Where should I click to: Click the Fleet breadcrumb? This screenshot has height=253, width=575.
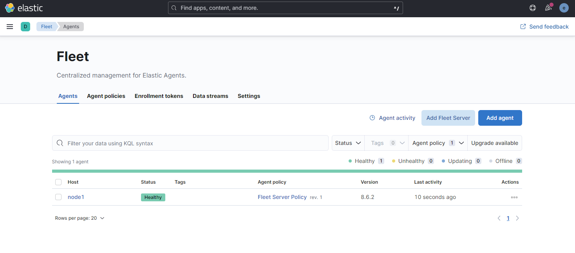click(46, 27)
